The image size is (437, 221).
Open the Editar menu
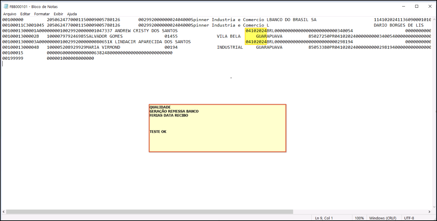(25, 14)
